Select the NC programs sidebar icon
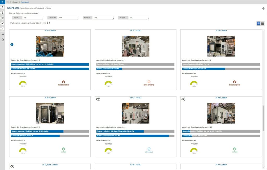267x170 pixels. tap(3, 18)
